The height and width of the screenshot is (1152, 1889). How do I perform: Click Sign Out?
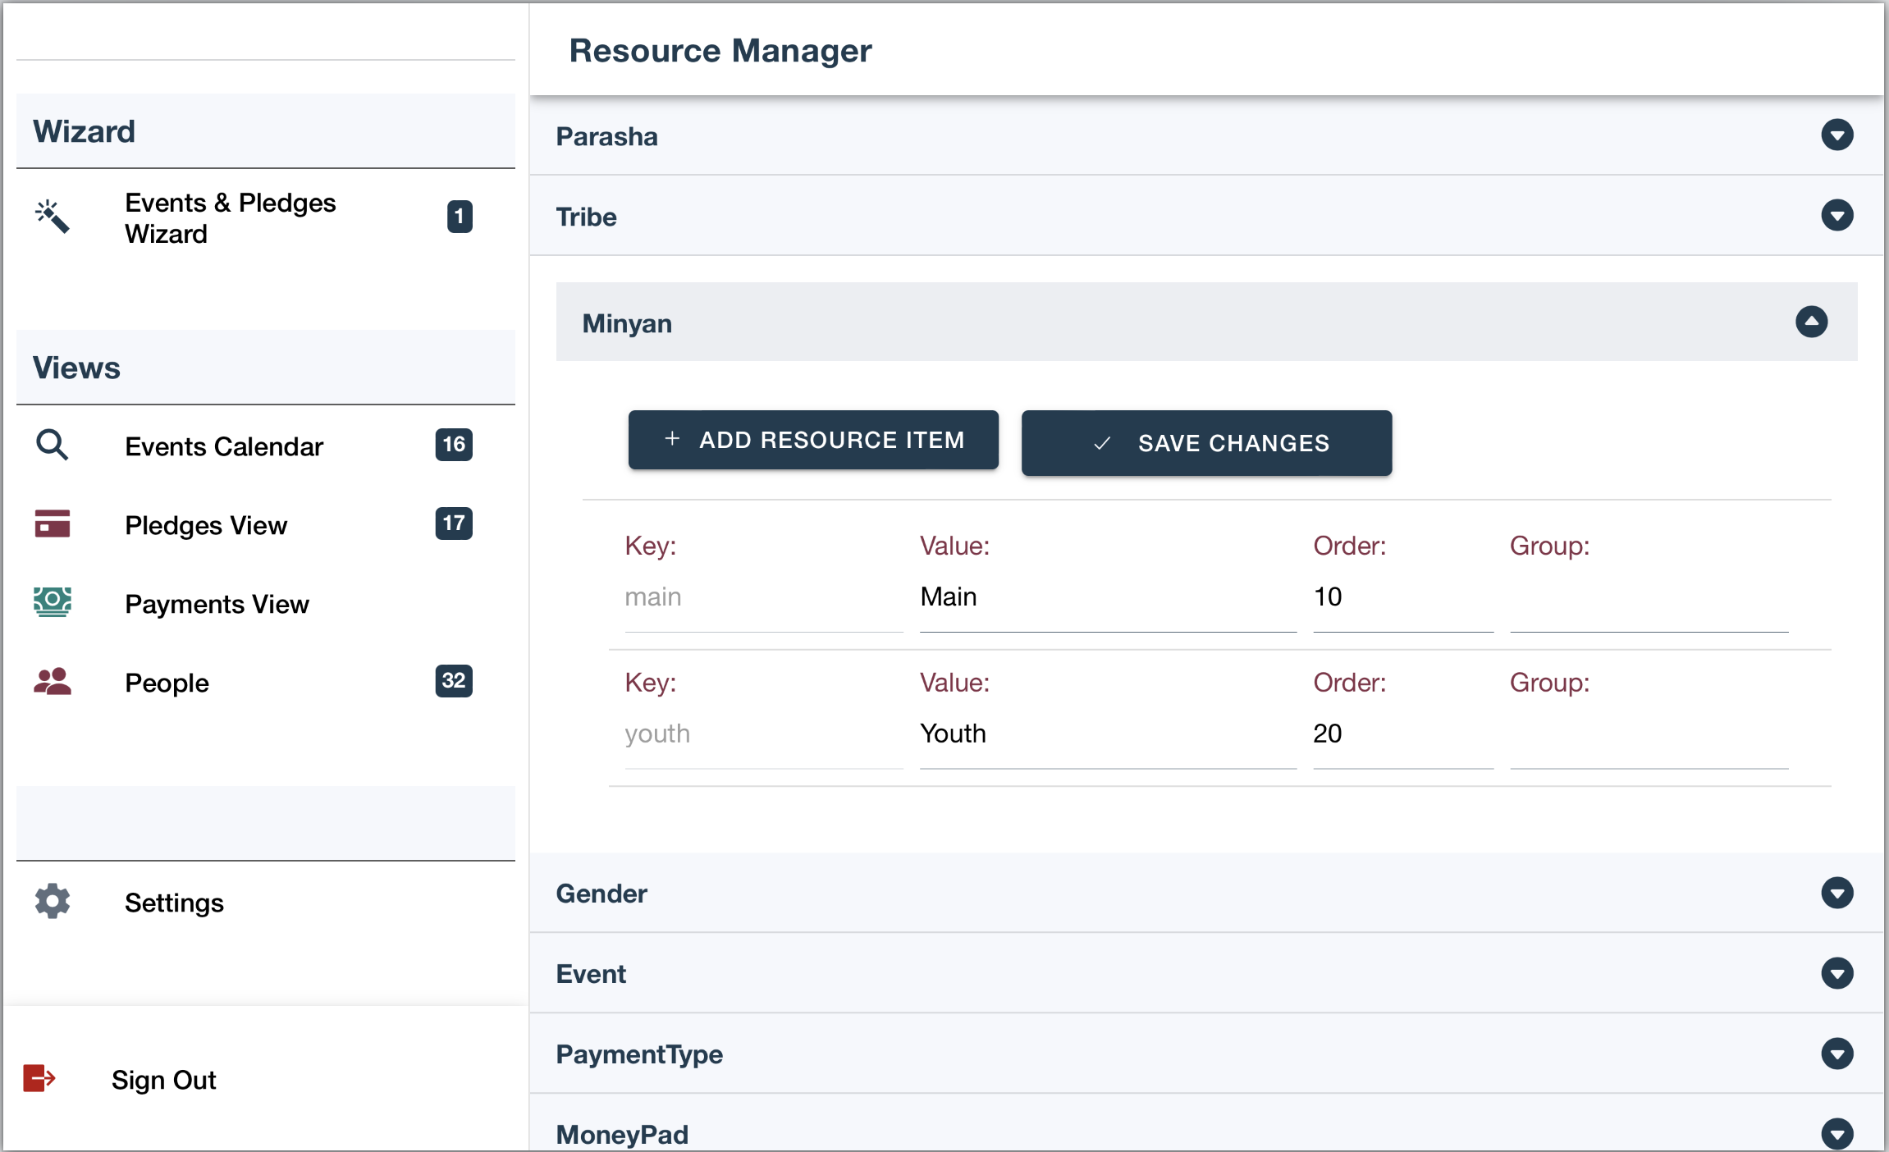pyautogui.click(x=266, y=1079)
